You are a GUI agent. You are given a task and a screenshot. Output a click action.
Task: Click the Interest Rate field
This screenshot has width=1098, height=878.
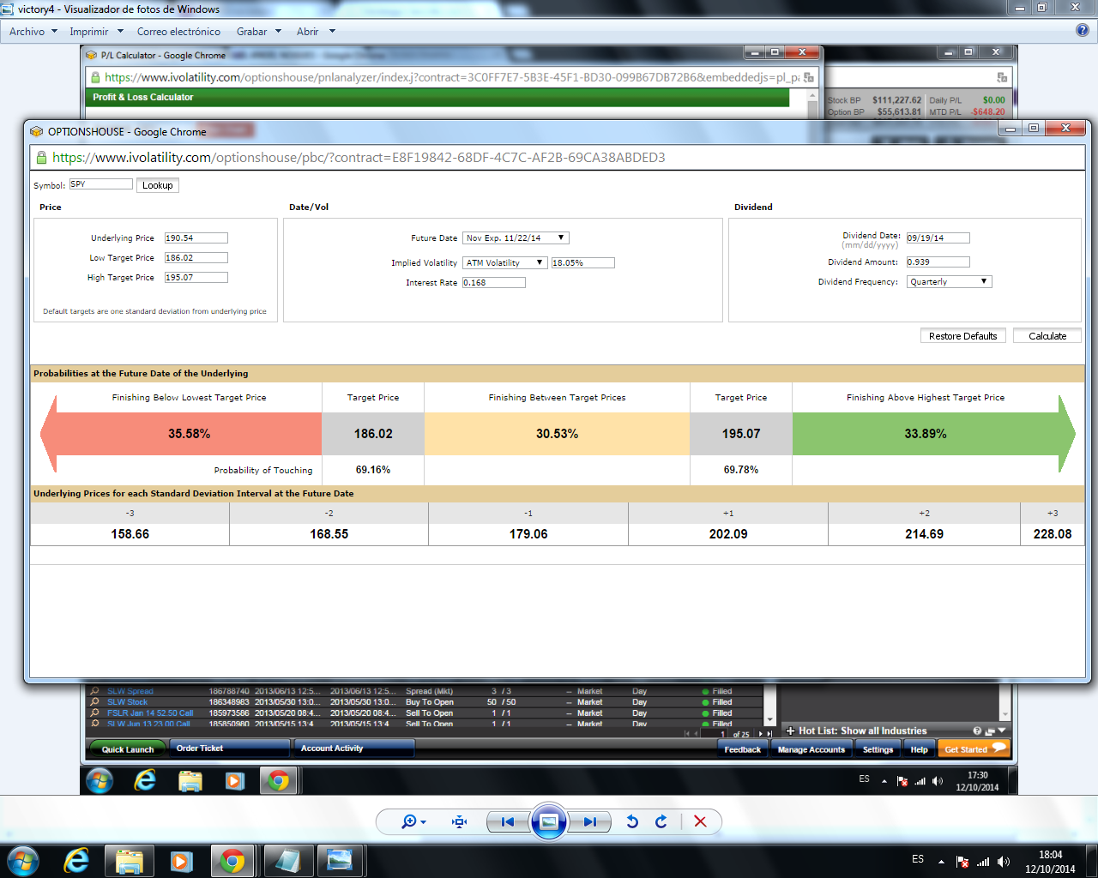click(x=494, y=283)
